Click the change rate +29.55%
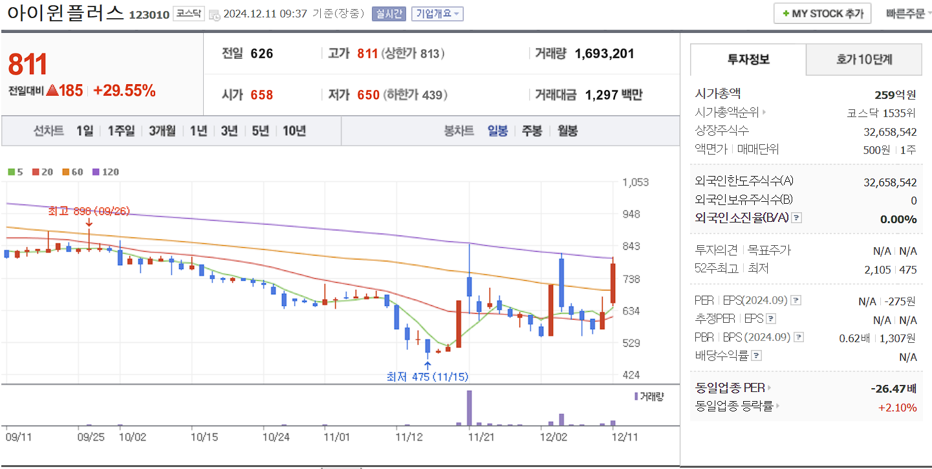Screen dimensions: 932x469 [124, 91]
